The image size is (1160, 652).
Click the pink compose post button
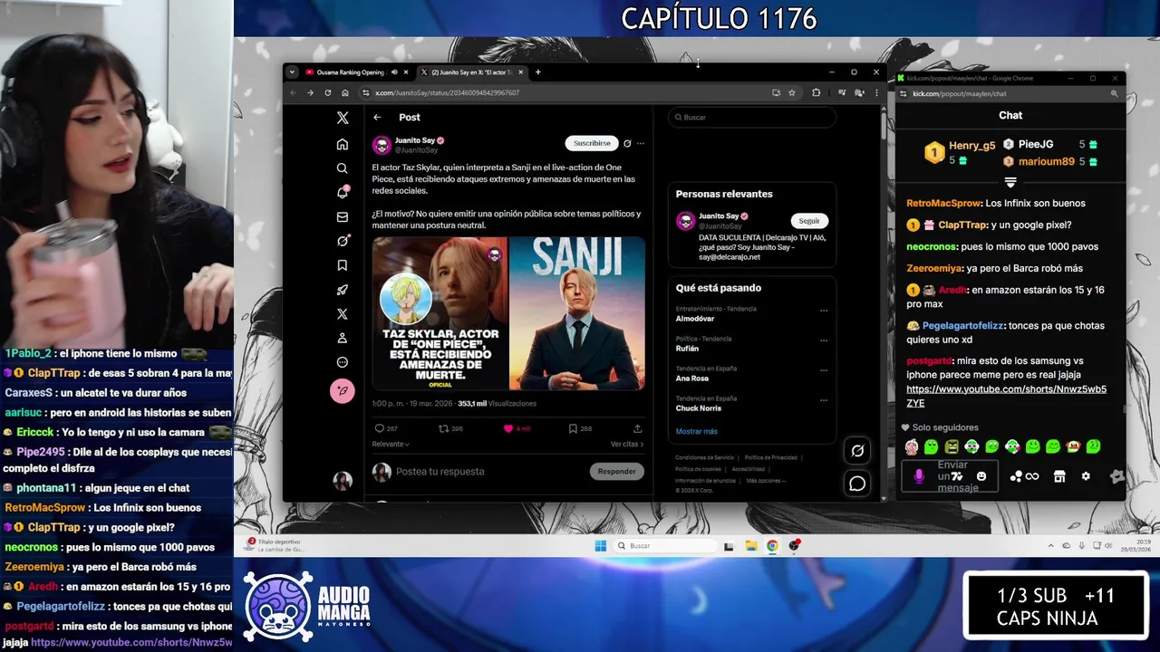[x=342, y=390]
